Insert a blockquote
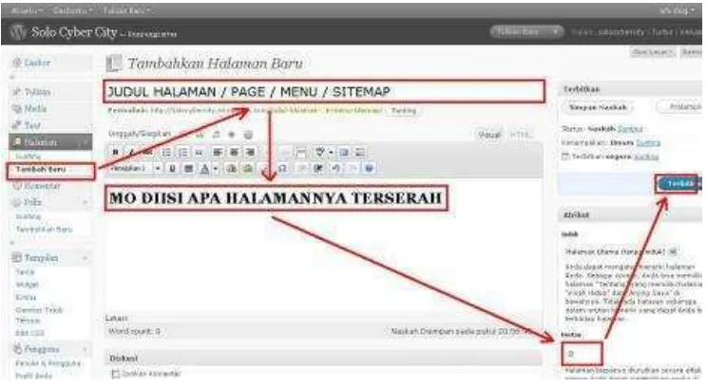This screenshot has height=387, width=707. coord(199,152)
